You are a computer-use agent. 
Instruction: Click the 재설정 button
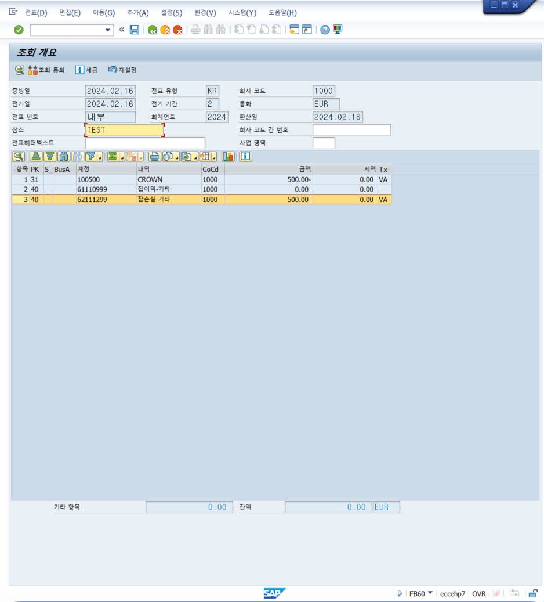122,70
